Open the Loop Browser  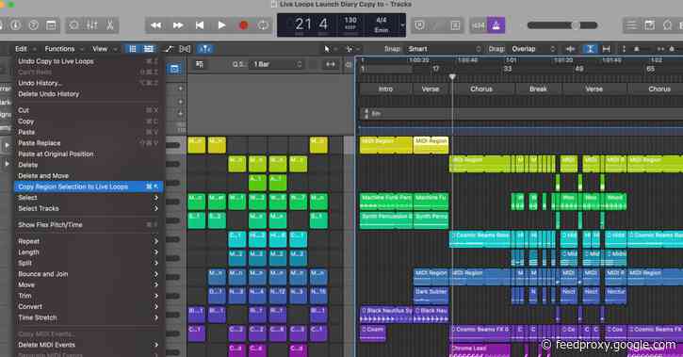click(667, 25)
